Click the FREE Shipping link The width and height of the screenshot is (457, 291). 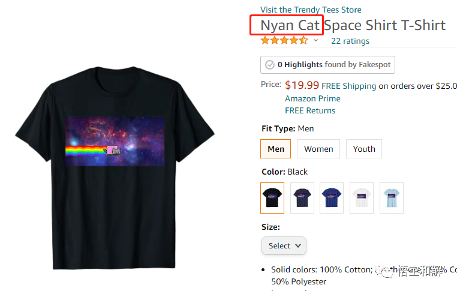pos(349,86)
